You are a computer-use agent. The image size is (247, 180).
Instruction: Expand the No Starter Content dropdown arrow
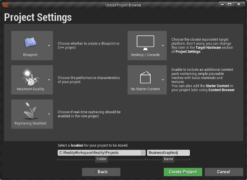pos(163,79)
